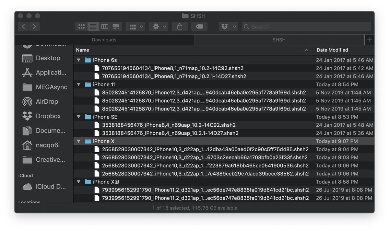Select iPhone12,3 file modified 5 Nov 1:44 AM
Screen dimensions: 389x231
(x=204, y=93)
